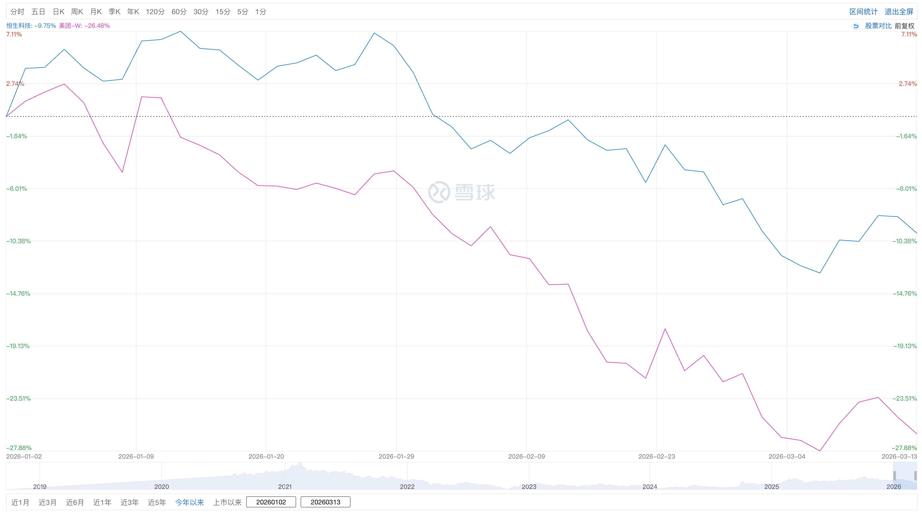The image size is (922, 518).
Task: Click the start date field 20260102
Action: coord(271,502)
